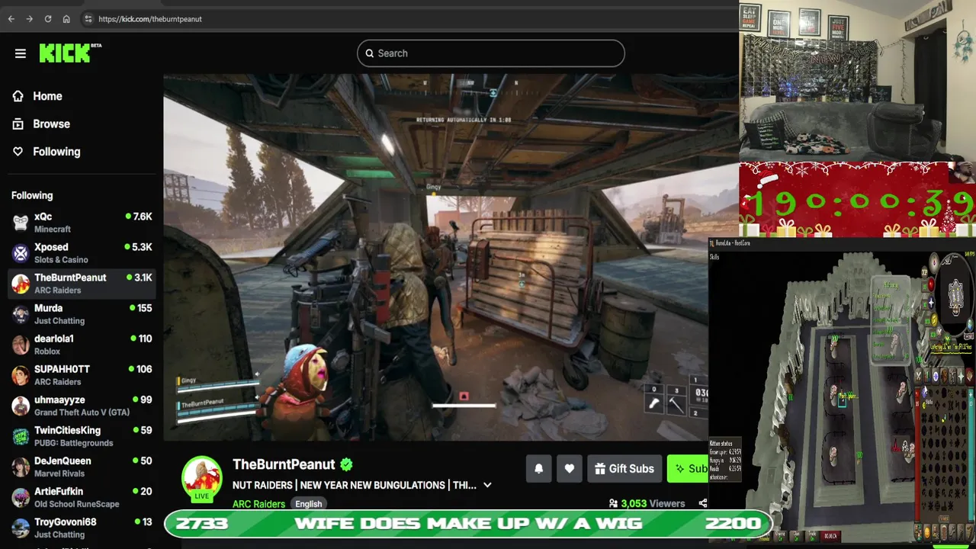Screen dimensions: 976x549
Task: Click the Kick search field
Action: (x=491, y=53)
